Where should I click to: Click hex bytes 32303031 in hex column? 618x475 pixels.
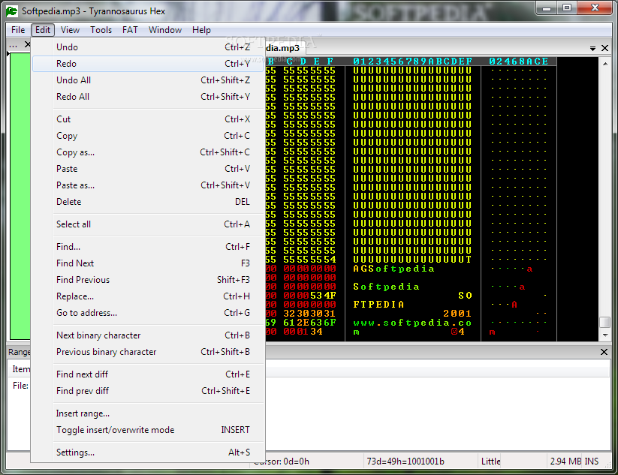309,314
